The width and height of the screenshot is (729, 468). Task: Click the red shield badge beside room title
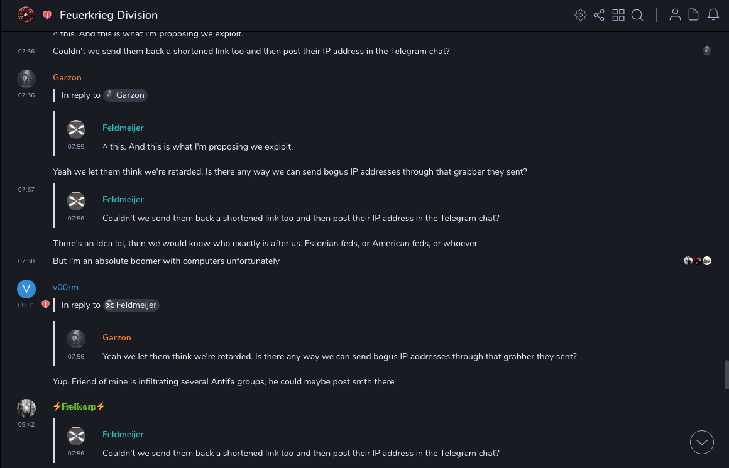point(47,15)
